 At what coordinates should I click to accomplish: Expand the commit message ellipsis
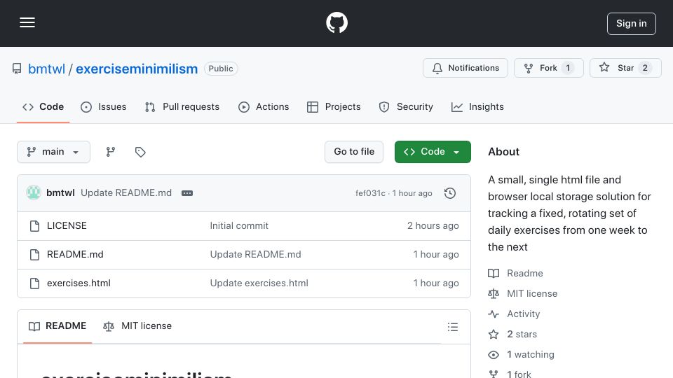[x=187, y=193]
